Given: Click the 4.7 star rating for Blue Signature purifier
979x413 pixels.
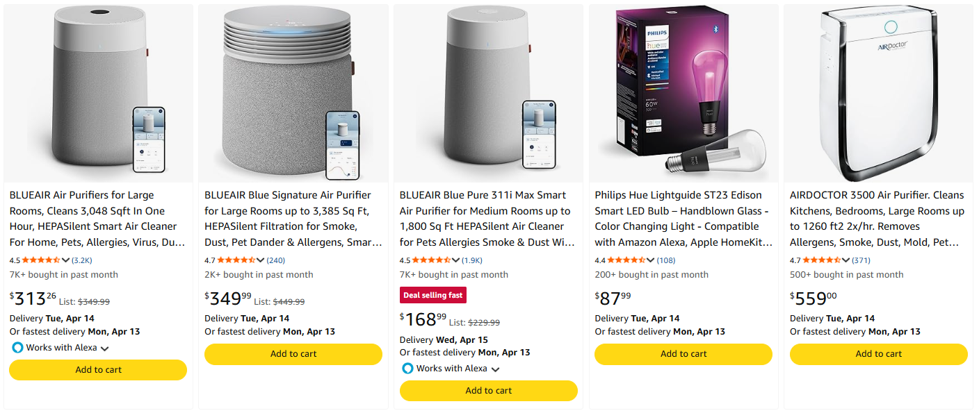Looking at the screenshot, I should (236, 260).
